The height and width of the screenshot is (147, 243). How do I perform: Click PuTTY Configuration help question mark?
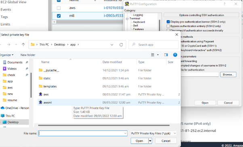click(224, 4)
